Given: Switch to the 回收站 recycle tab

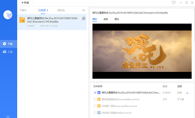Looking at the screenshot, I should pyautogui.click(x=61, y=10).
